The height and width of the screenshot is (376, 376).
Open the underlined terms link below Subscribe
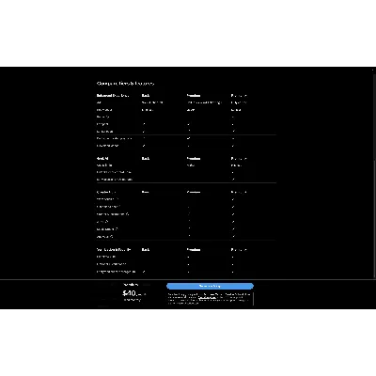click(x=207, y=297)
